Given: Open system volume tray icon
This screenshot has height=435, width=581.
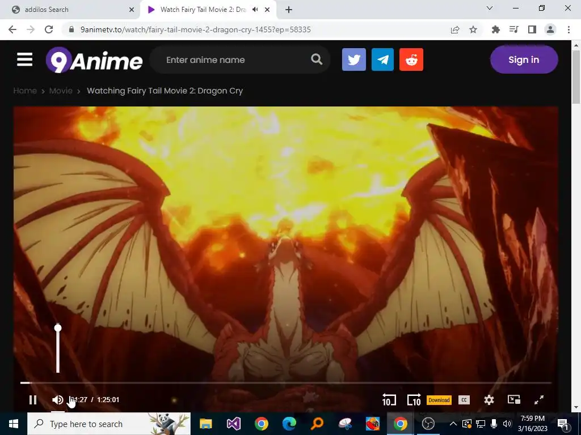Looking at the screenshot, I should point(507,424).
